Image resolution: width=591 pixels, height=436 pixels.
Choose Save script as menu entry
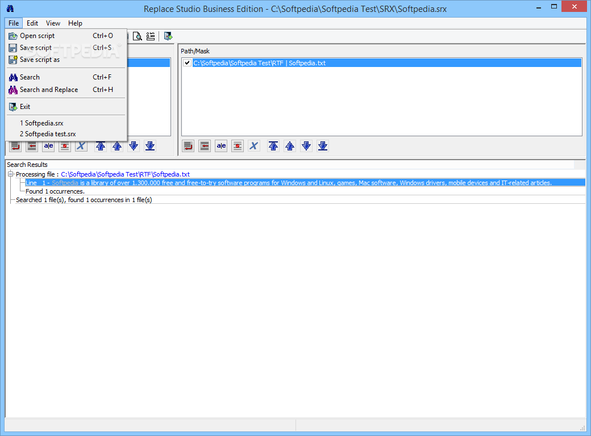(x=66, y=60)
